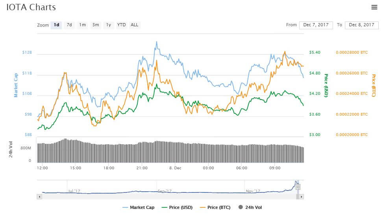Select the ALL zoom range
The image size is (383, 214).
coord(134,25)
